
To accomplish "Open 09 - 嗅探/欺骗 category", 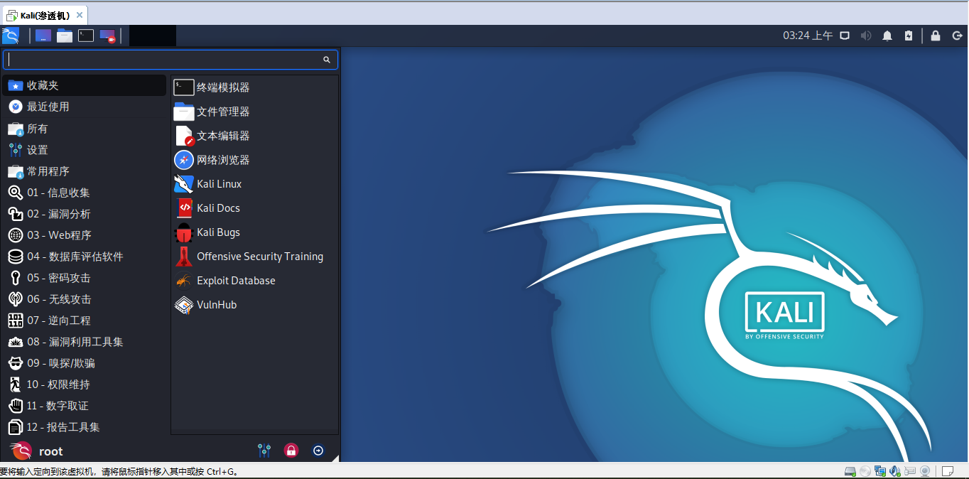I will tap(85, 363).
